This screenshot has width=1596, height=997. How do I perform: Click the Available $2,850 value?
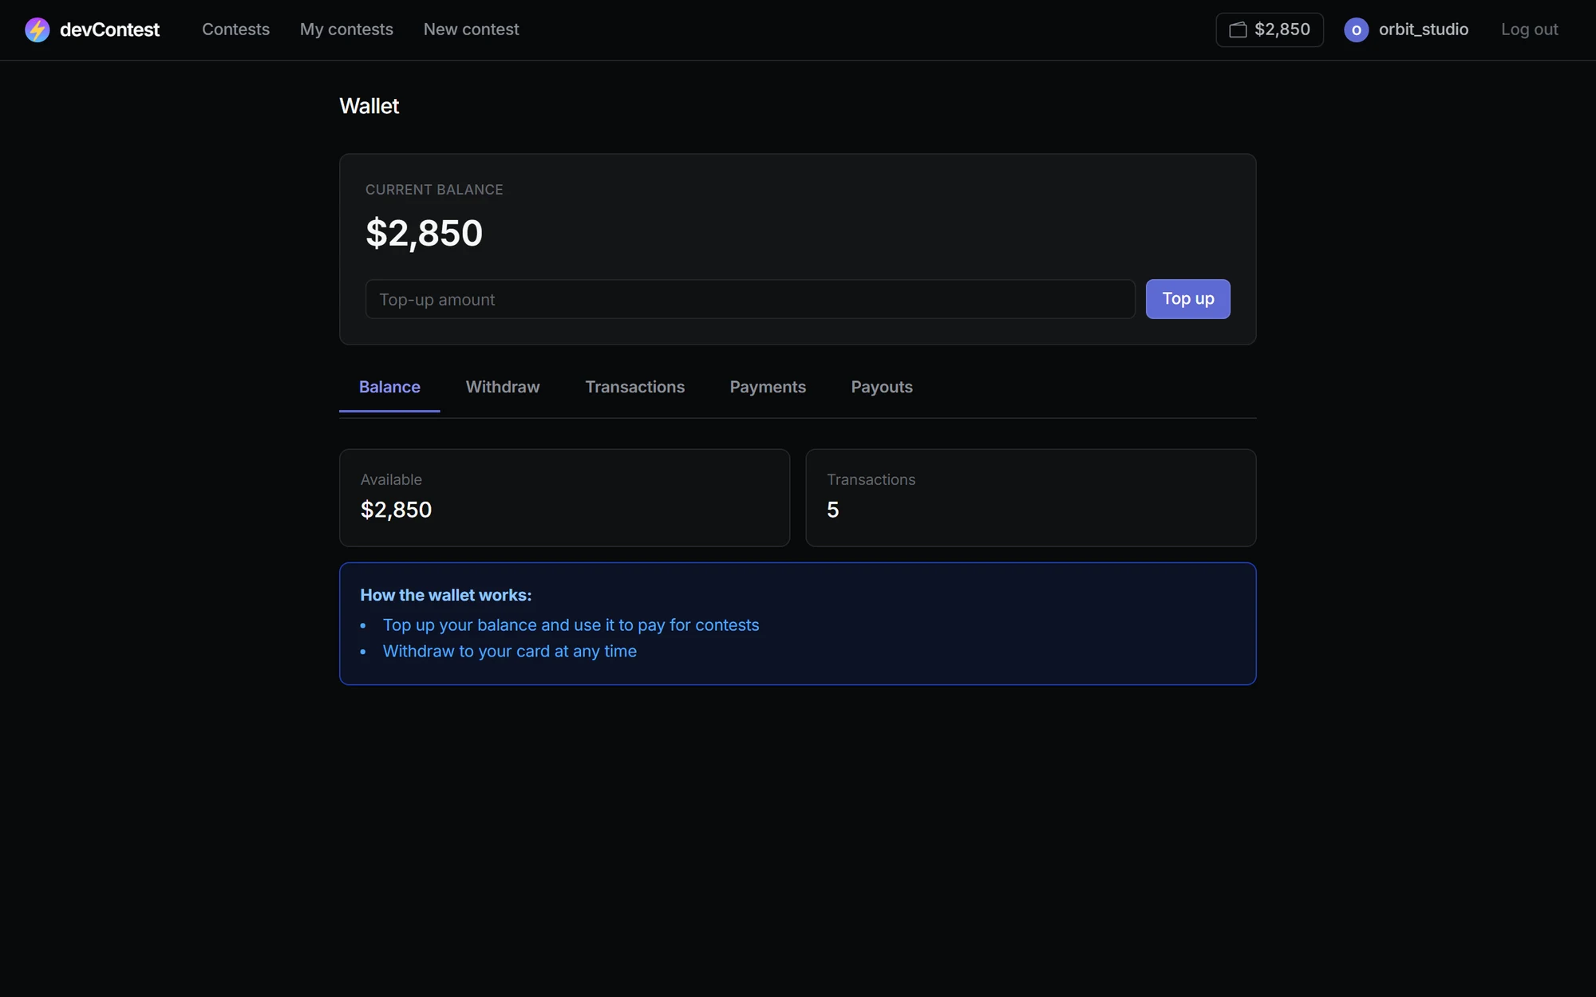point(396,510)
